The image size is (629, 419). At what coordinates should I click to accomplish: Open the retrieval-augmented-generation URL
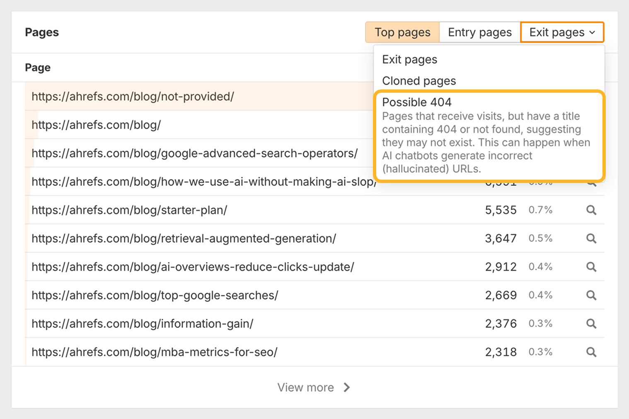pyautogui.click(x=184, y=238)
